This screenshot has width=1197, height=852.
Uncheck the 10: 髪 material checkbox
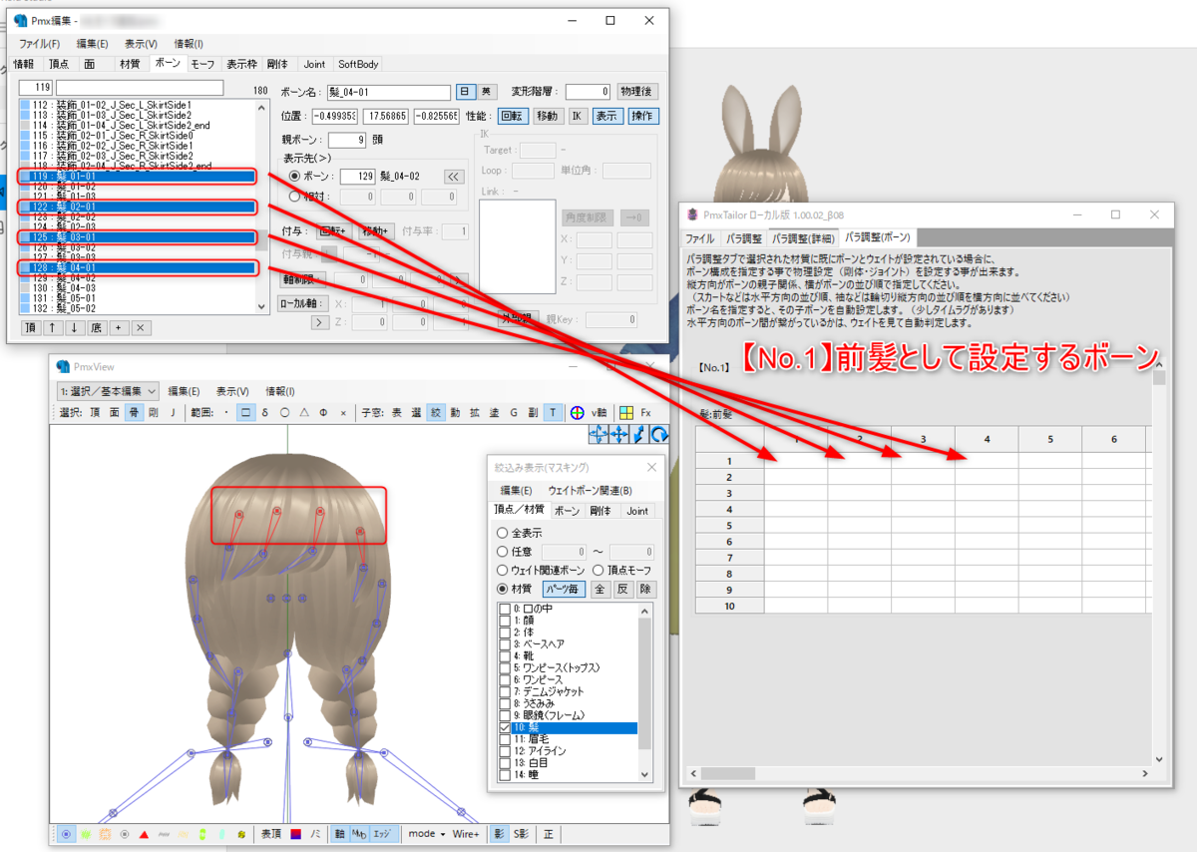[x=505, y=728]
